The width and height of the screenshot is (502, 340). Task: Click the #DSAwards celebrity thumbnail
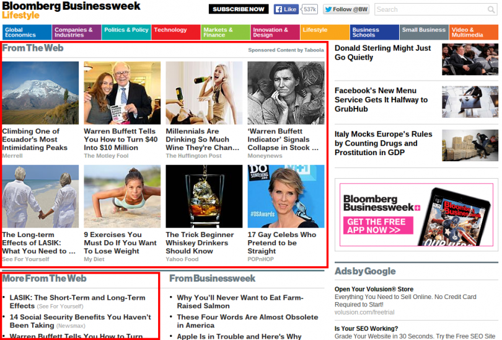(286, 197)
